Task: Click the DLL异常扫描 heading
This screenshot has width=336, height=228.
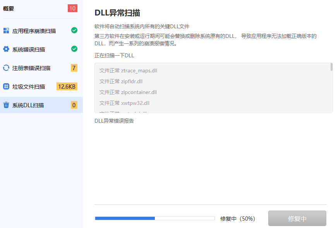Action: pyautogui.click(x=117, y=13)
